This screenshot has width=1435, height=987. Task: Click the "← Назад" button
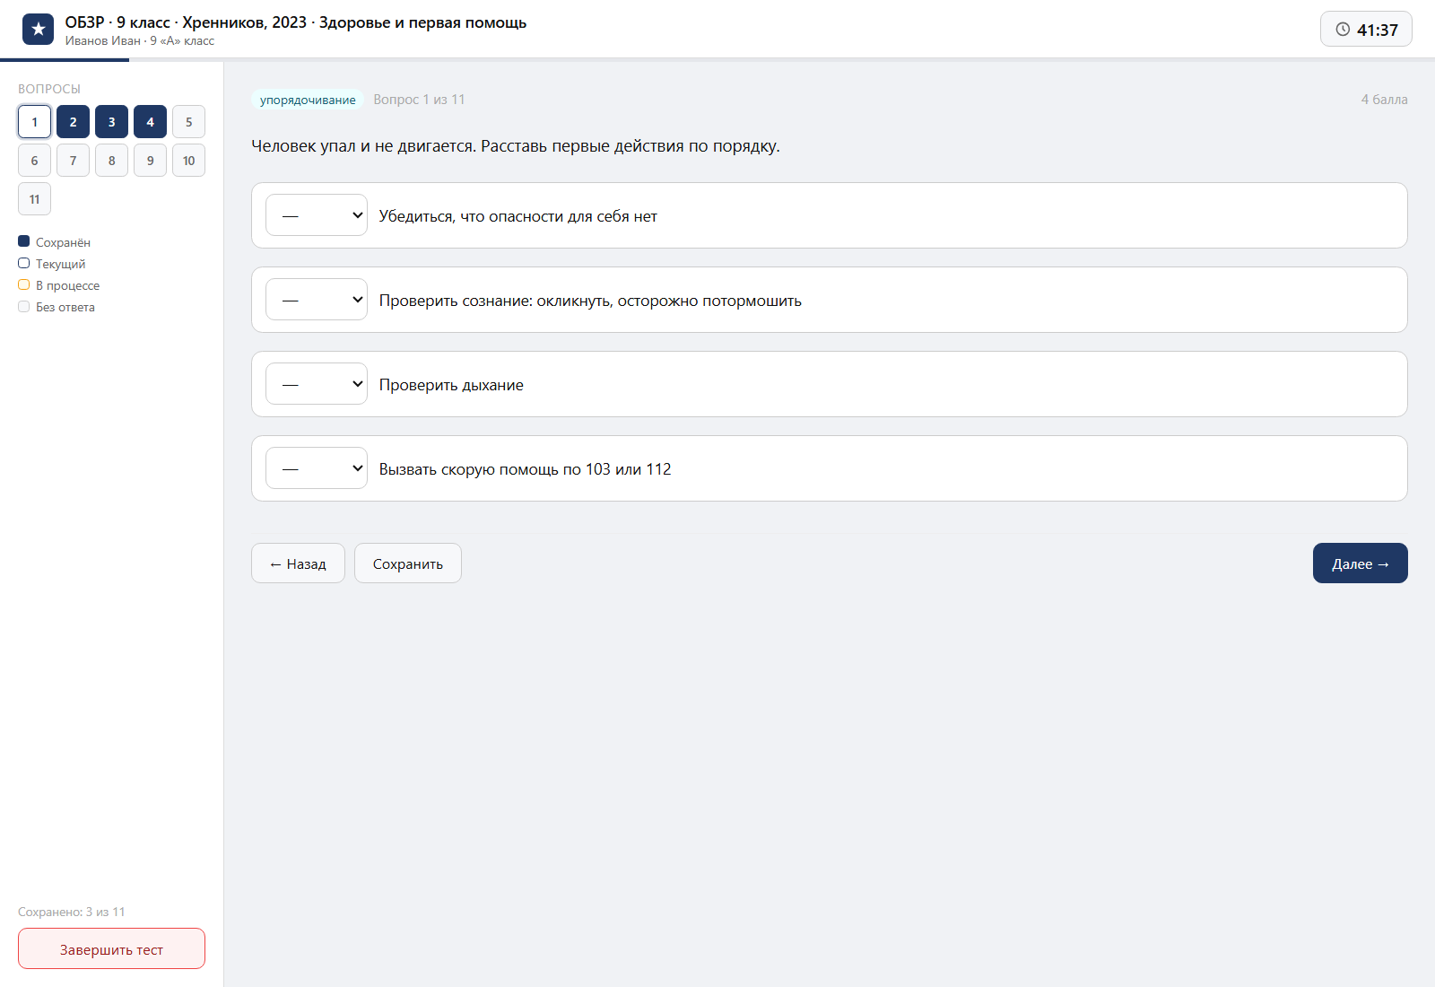tap(298, 563)
